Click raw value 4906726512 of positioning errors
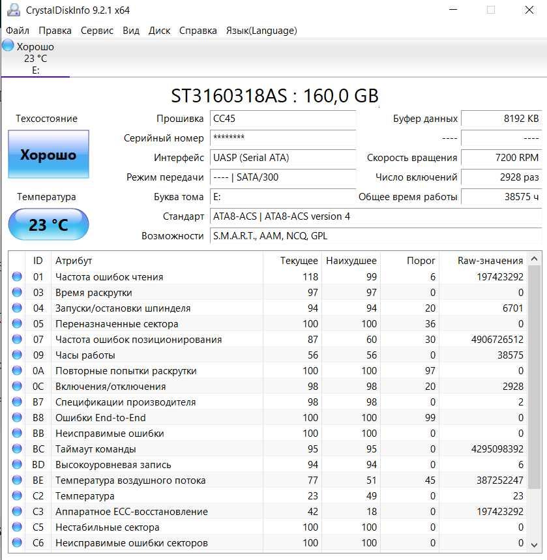 497,339
